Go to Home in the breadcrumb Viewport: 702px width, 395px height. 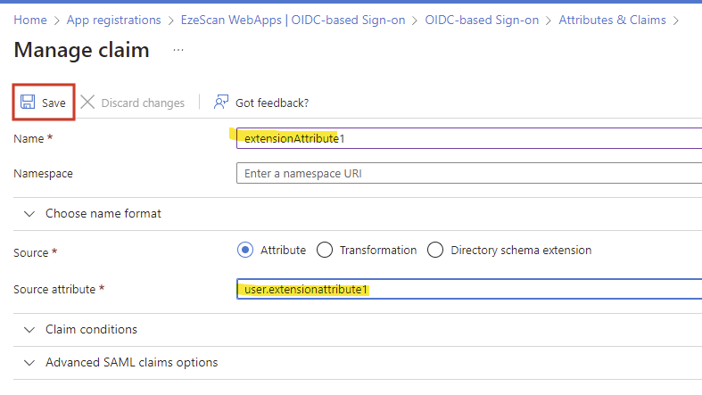(30, 20)
